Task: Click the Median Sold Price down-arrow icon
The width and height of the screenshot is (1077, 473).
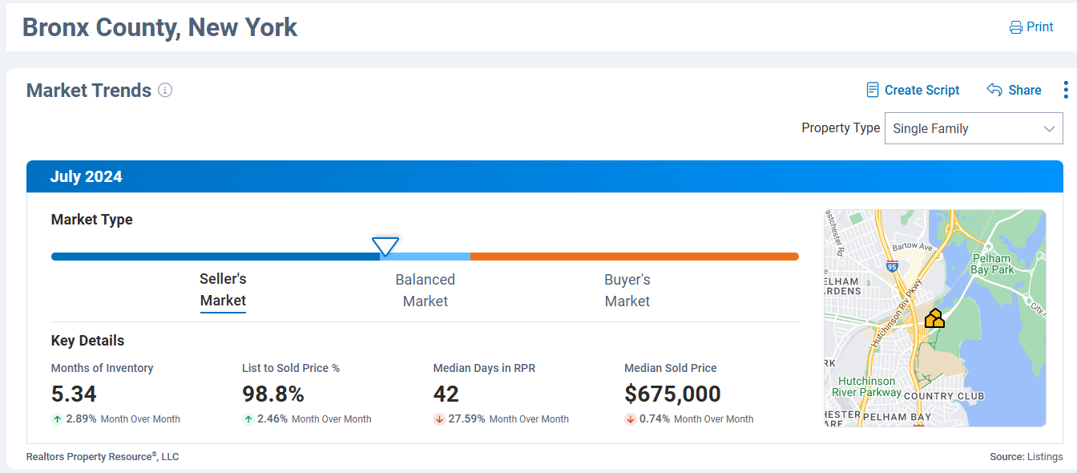Action: tap(631, 418)
